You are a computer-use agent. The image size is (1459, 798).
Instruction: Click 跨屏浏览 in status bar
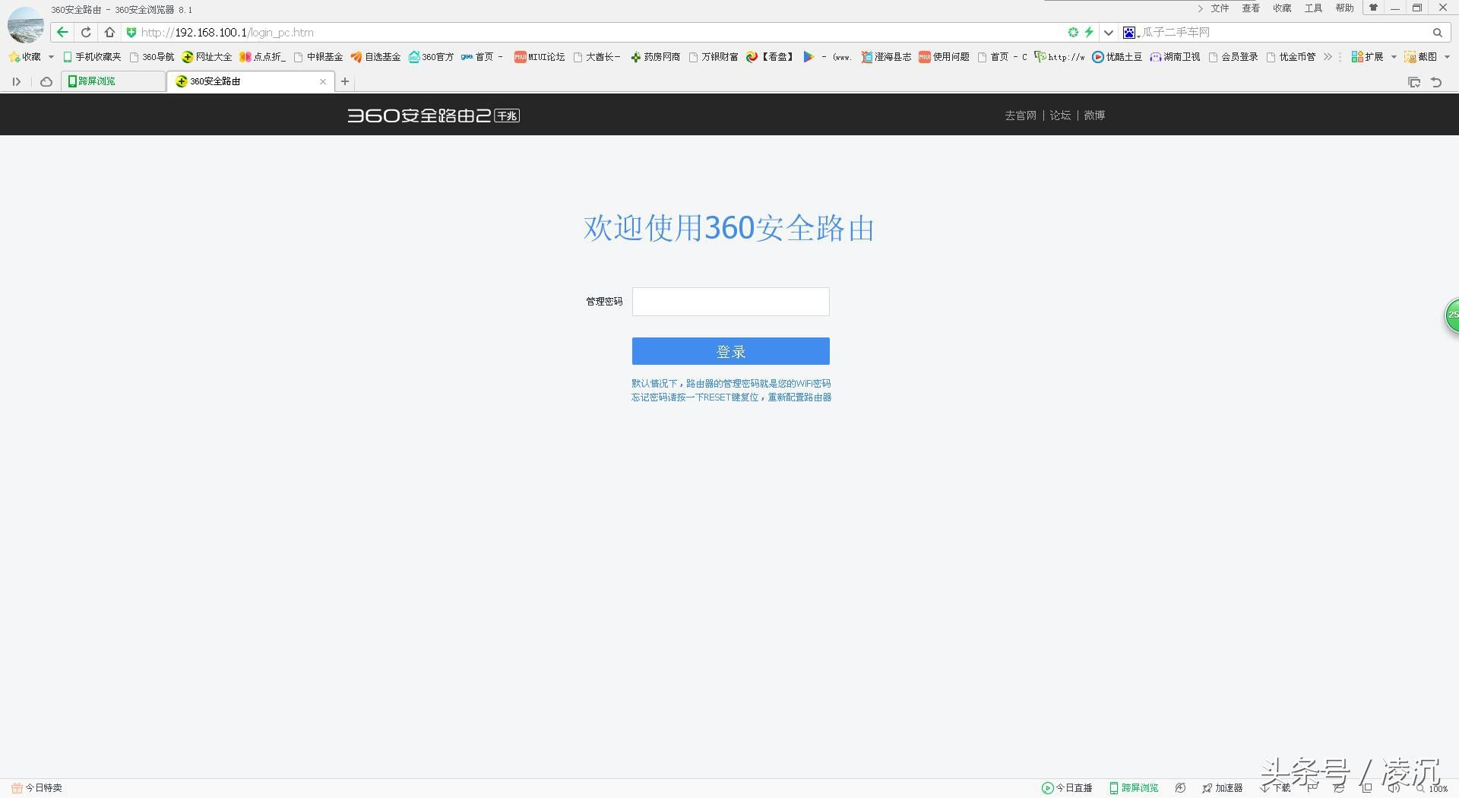1134,788
